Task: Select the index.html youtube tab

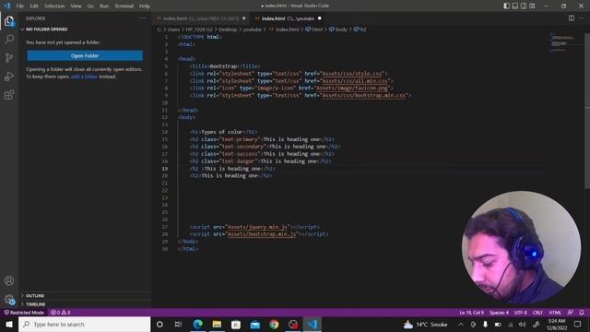Action: pyautogui.click(x=288, y=18)
